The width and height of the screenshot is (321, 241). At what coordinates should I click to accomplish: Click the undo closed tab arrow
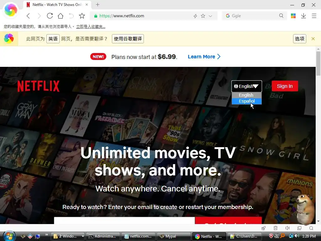point(71,16)
